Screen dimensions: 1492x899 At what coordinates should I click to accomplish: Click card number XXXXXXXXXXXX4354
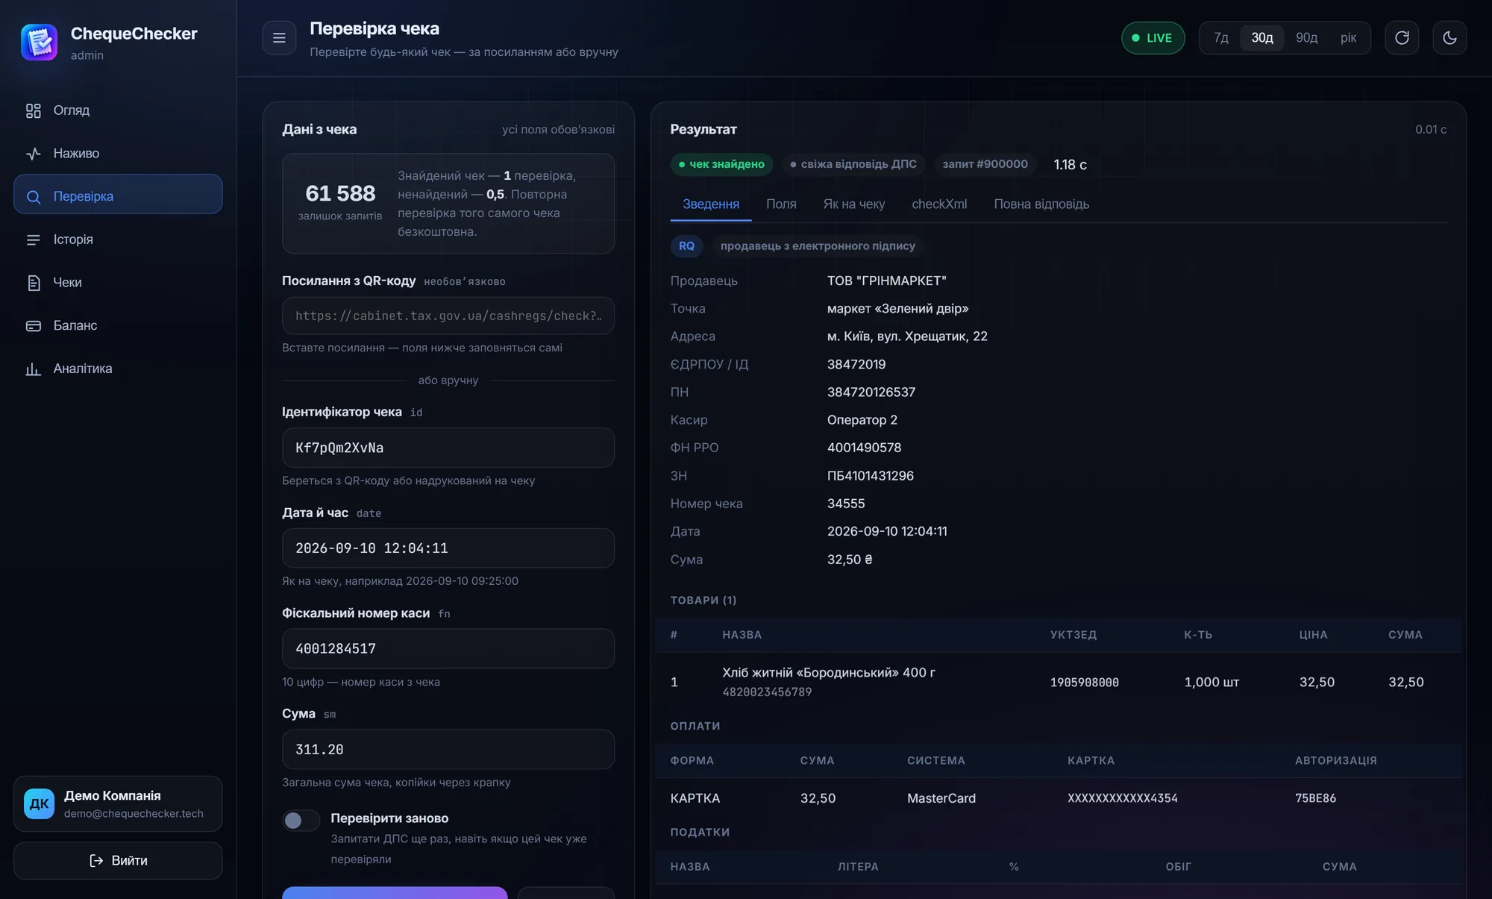[x=1122, y=798]
